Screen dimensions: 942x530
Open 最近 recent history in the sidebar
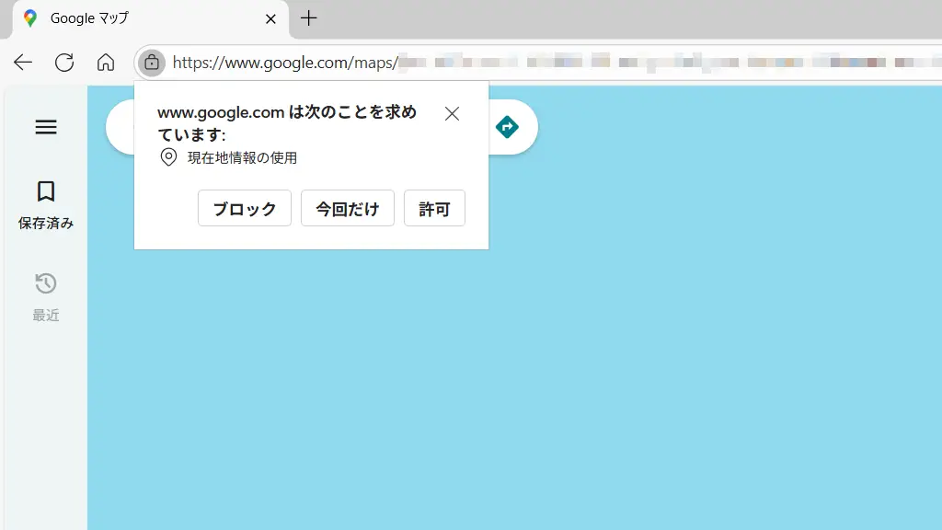coord(46,296)
